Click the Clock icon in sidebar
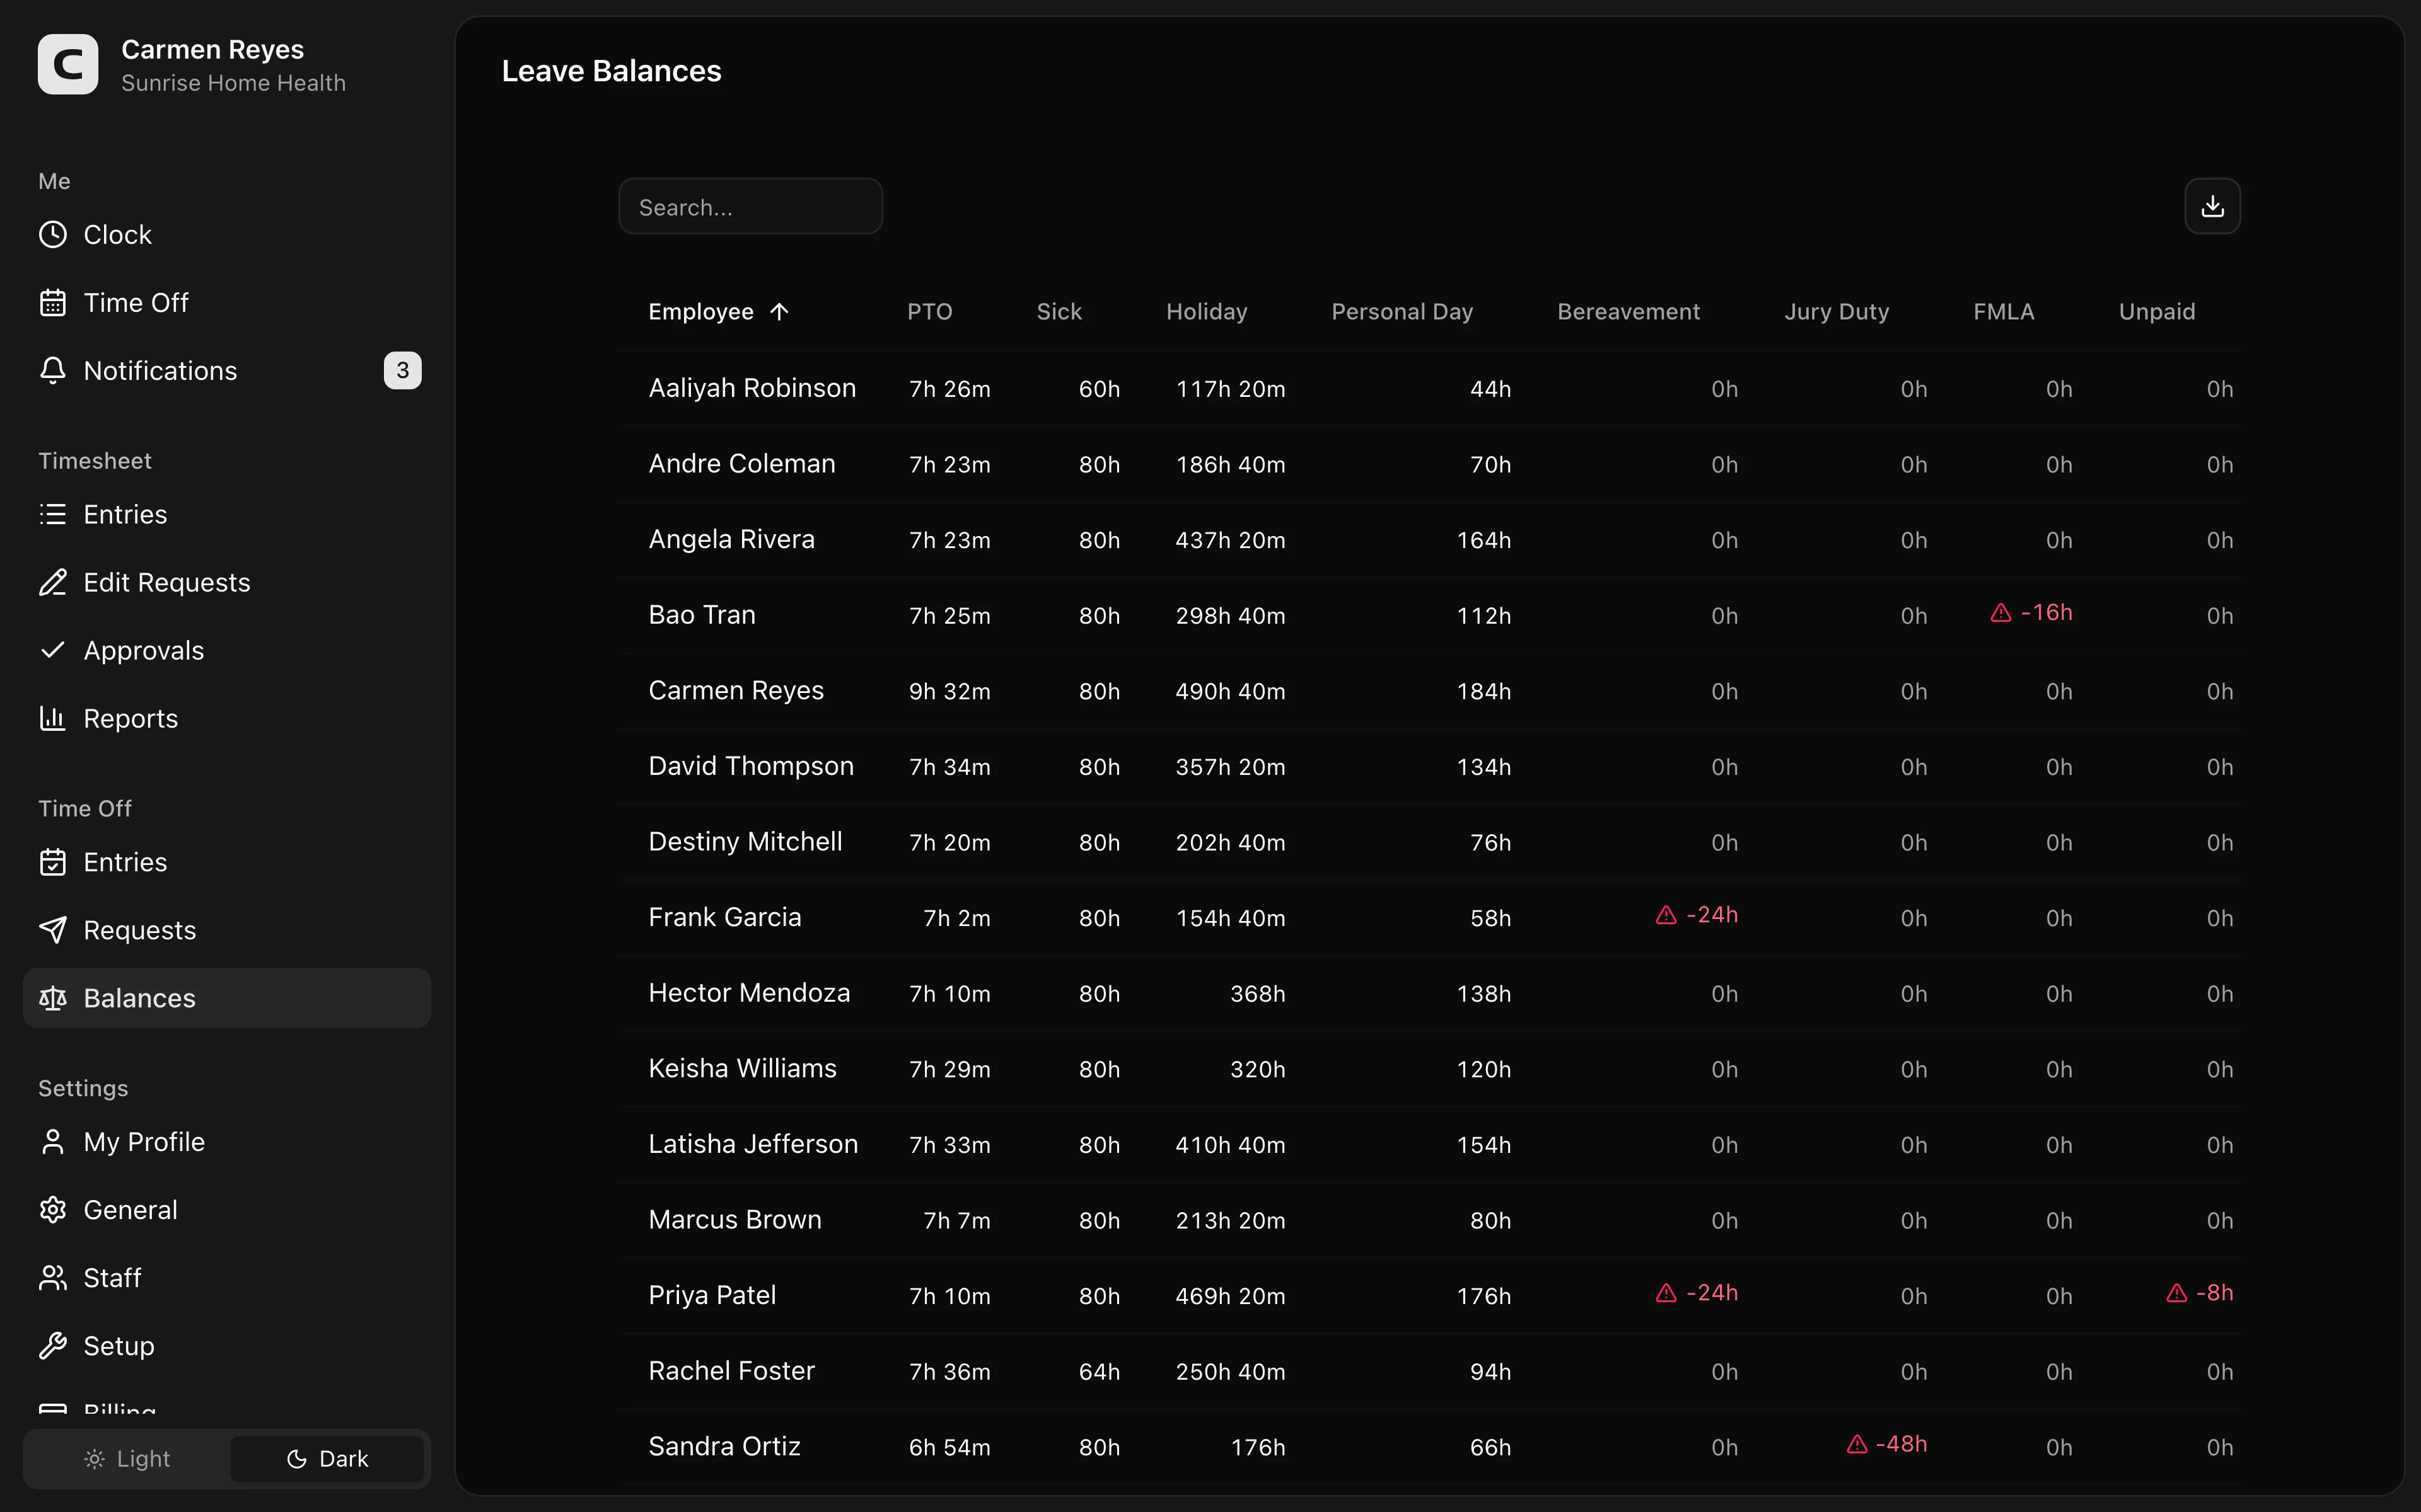 tap(53, 235)
